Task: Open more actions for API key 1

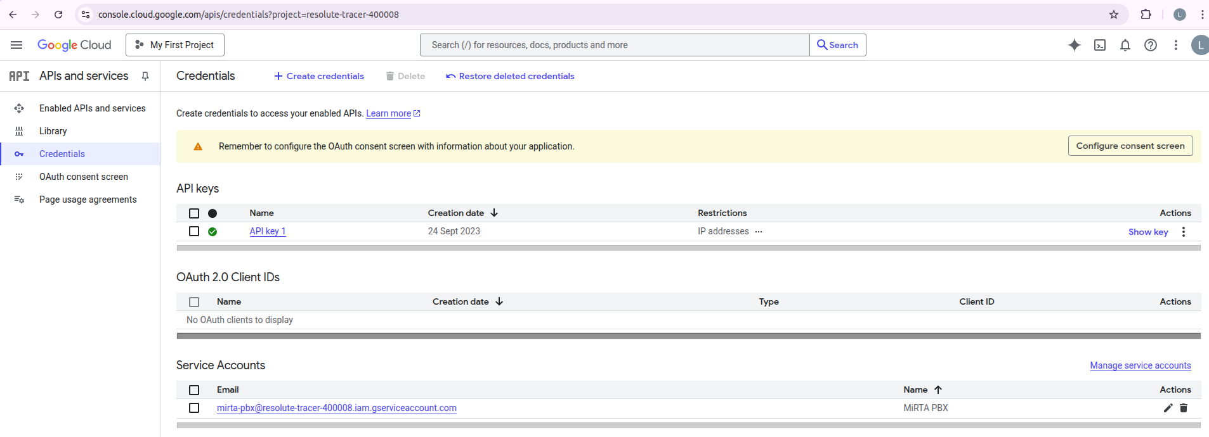Action: [1183, 232]
